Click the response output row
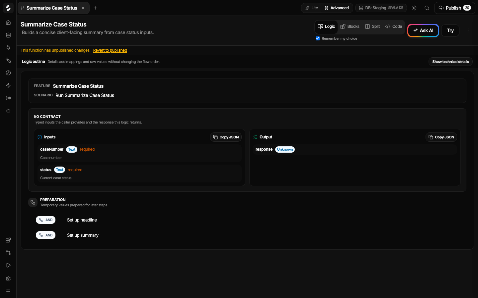The height and width of the screenshot is (298, 478). click(x=355, y=149)
